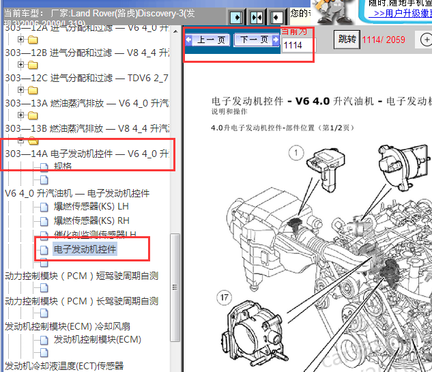Select 303—14A 电子发动机控件 entry
Image resolution: width=432 pixels, height=372 pixels.
tap(87, 154)
